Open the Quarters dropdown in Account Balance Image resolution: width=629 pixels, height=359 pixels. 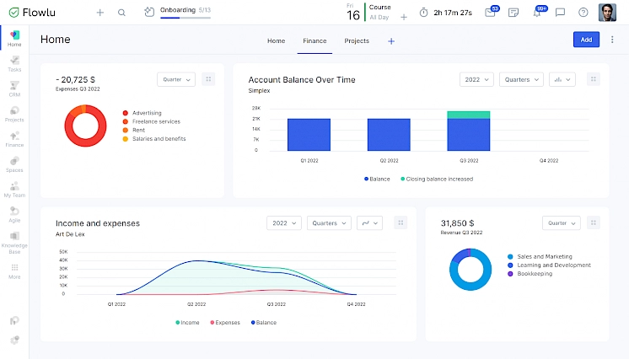tap(521, 79)
